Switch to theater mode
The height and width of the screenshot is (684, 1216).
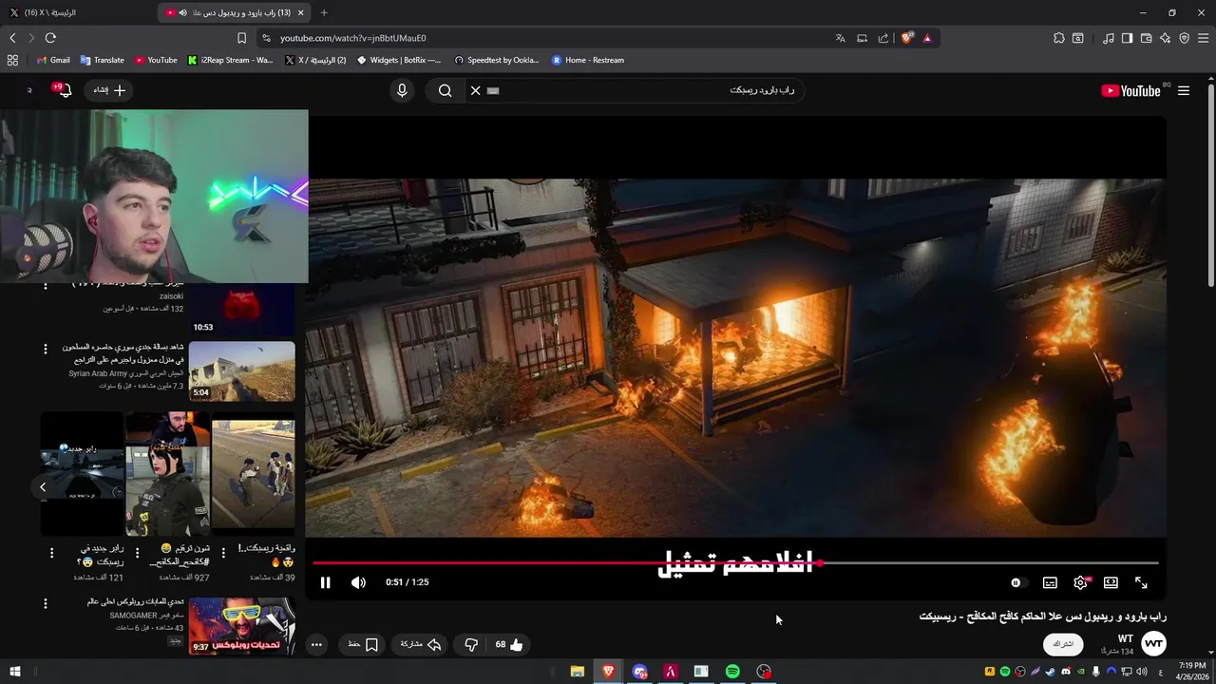click(x=1111, y=582)
